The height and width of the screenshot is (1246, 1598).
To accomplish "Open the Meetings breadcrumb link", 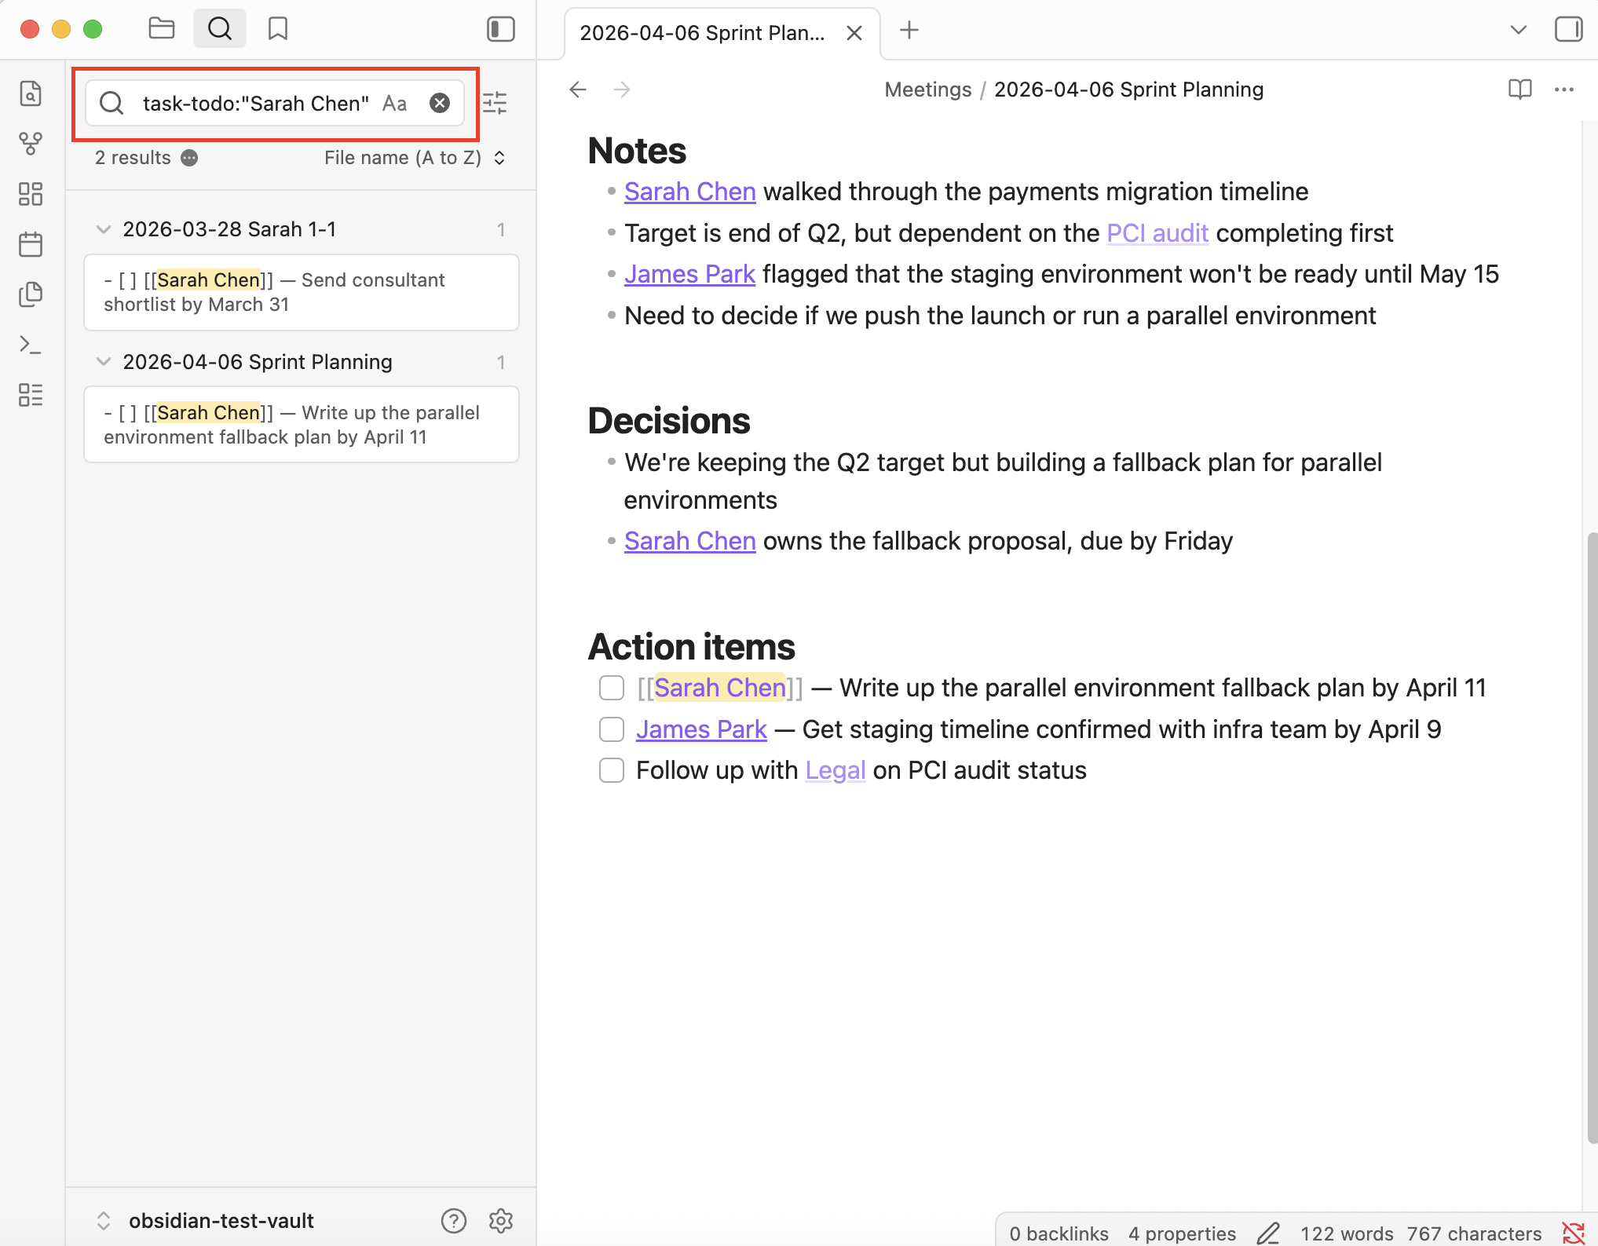I will click(x=927, y=90).
